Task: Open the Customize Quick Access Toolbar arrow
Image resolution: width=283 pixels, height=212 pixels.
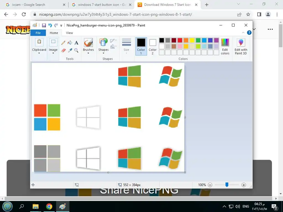Action: point(61,26)
